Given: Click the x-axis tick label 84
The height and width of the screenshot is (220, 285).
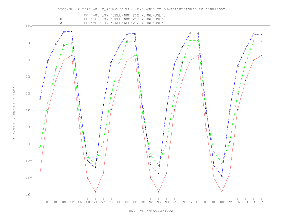Looking at the screenshot, I should 262,202.
